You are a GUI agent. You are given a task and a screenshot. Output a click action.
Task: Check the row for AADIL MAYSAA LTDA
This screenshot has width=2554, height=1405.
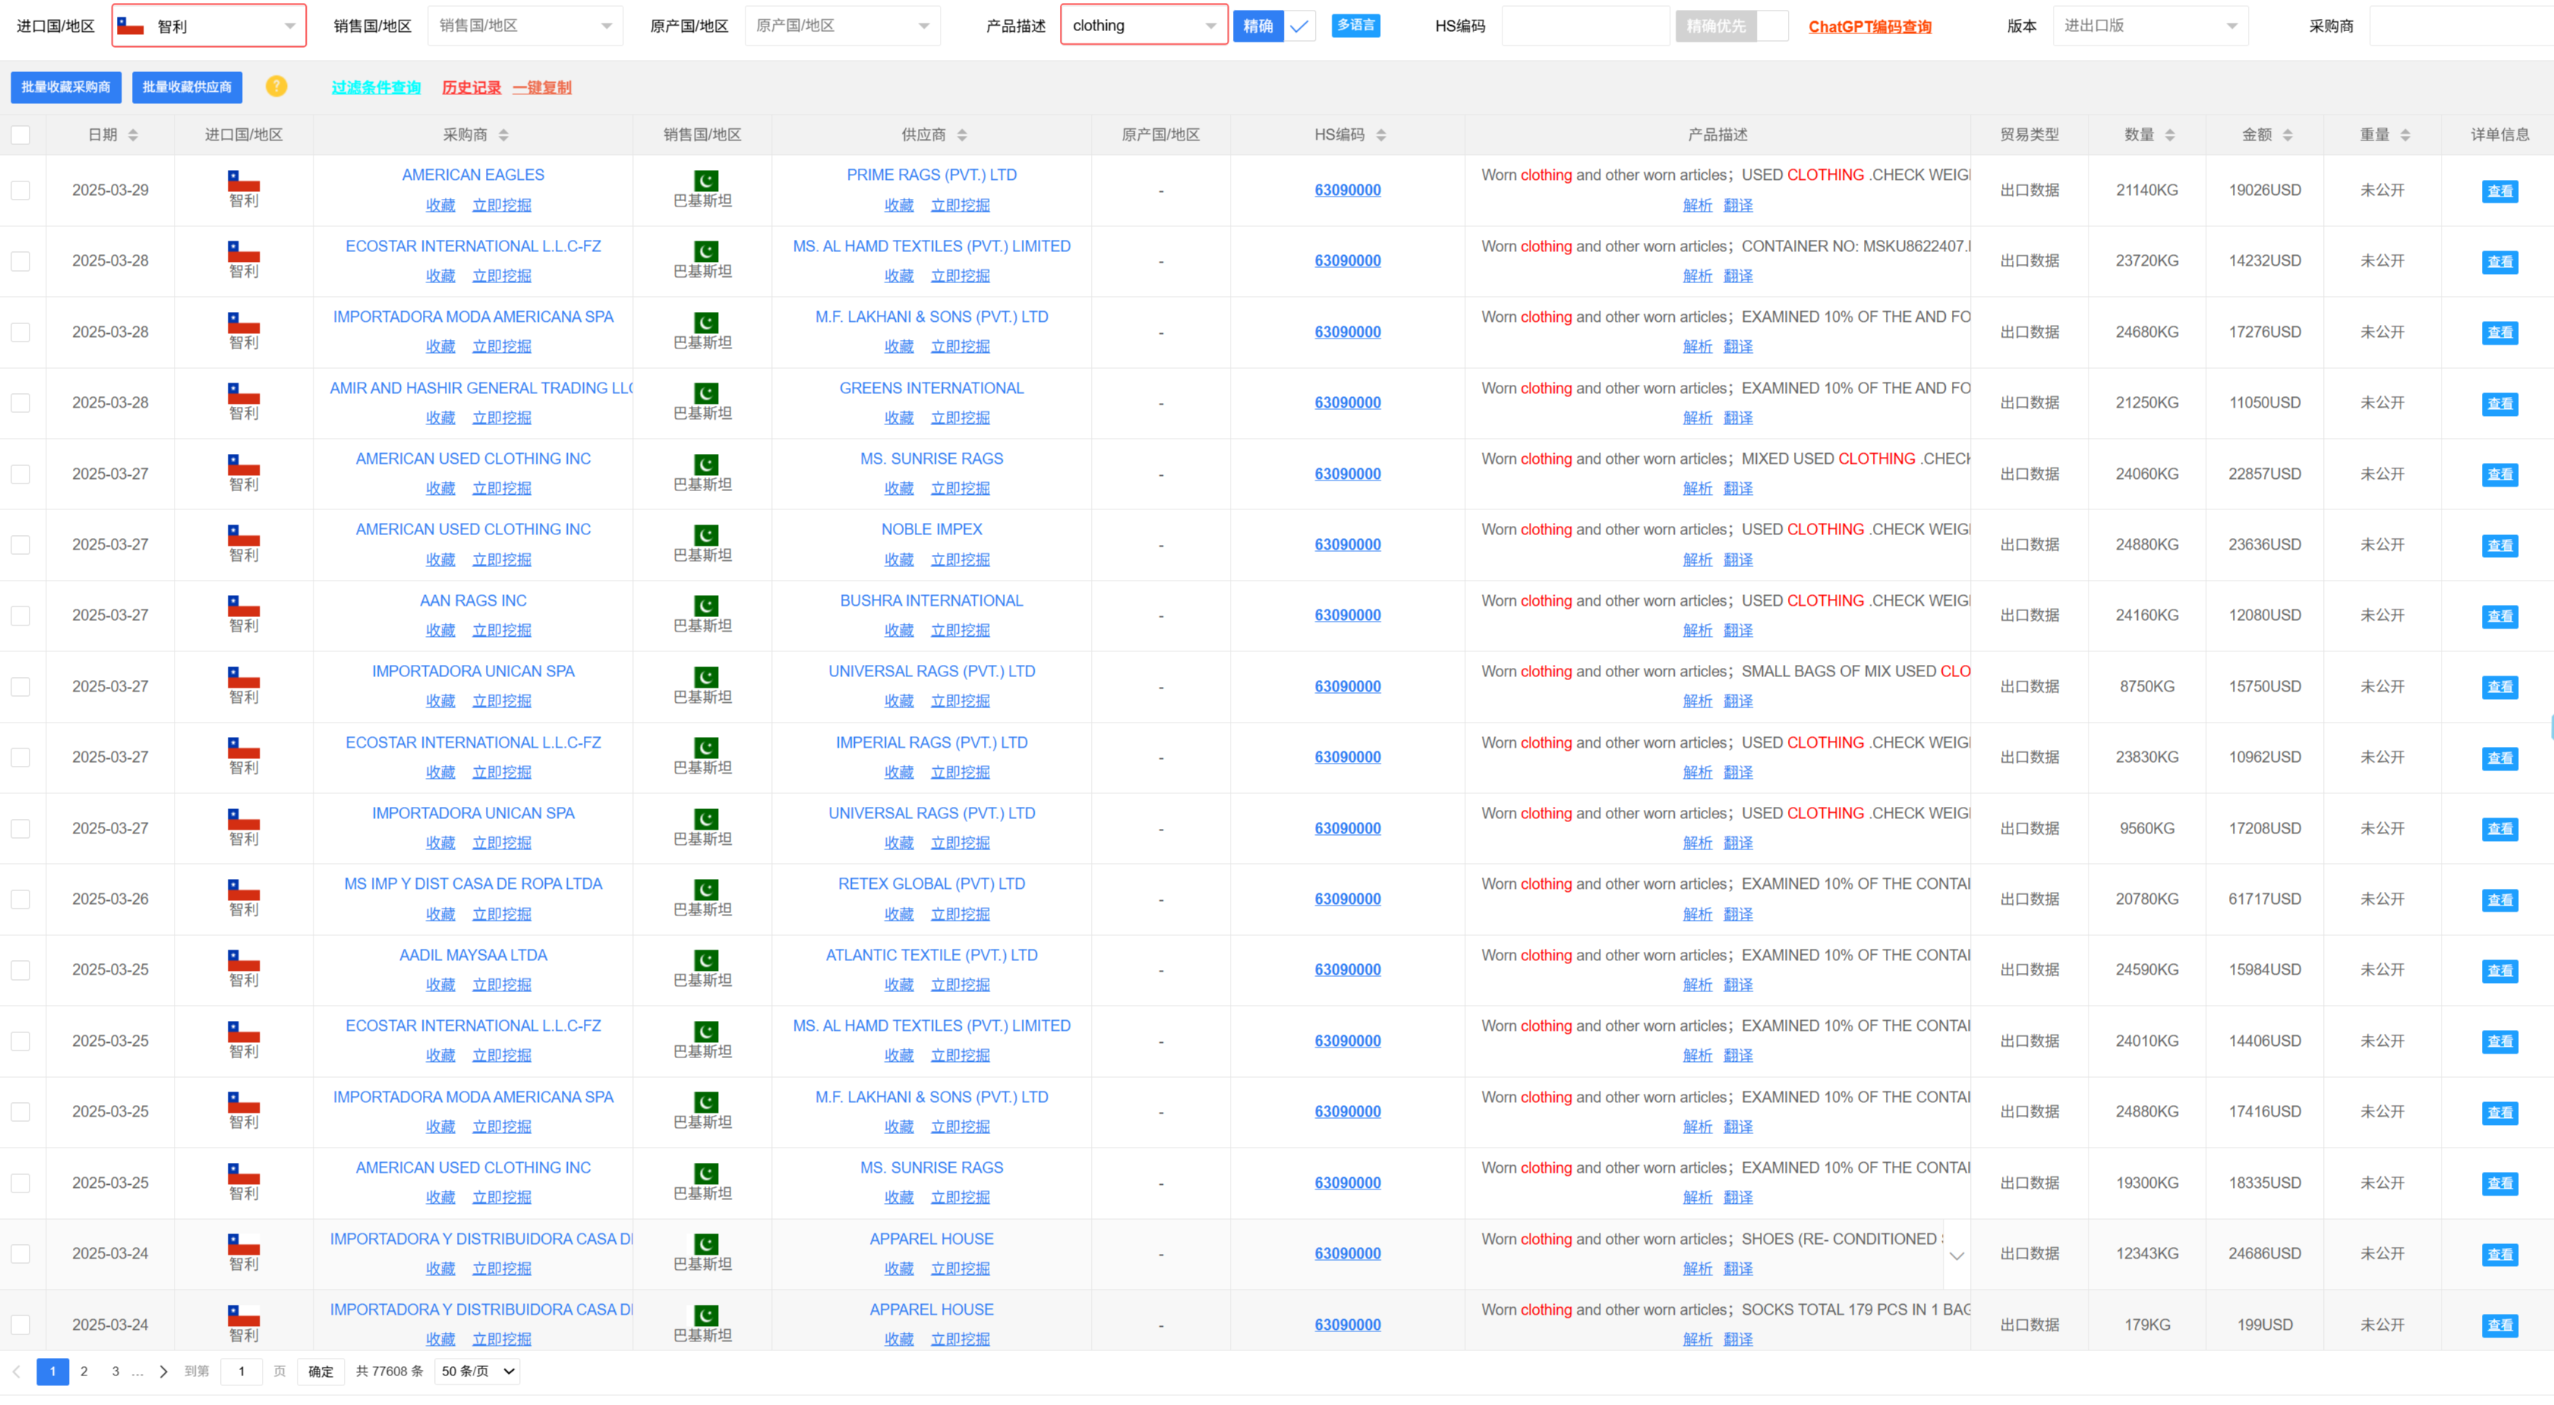click(x=20, y=970)
